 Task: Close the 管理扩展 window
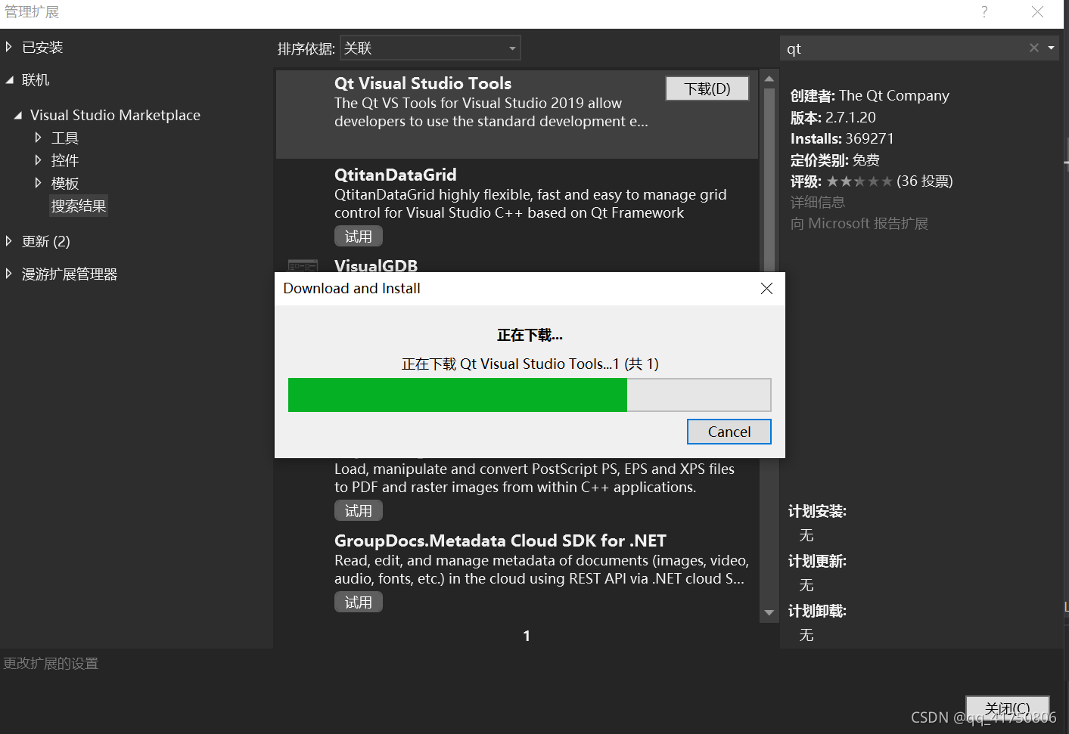click(1038, 12)
